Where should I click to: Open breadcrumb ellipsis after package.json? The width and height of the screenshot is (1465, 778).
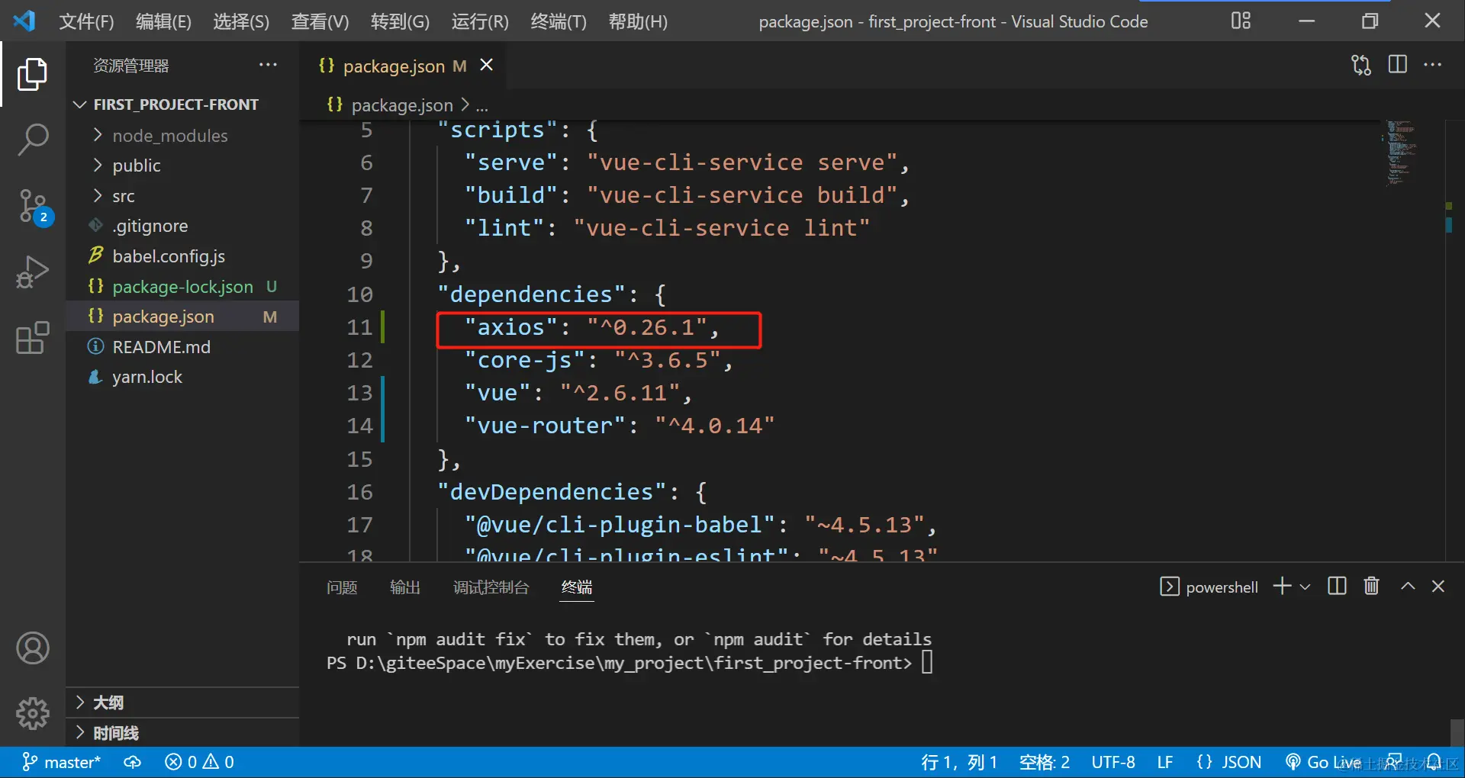click(x=481, y=105)
